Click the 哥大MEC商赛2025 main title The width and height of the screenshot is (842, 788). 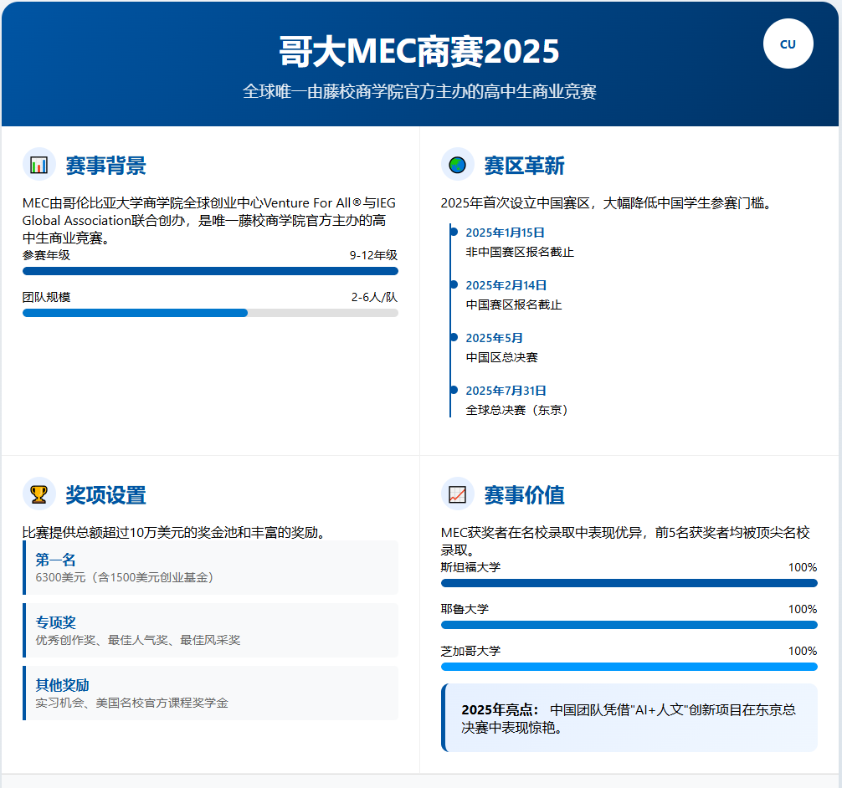pyautogui.click(x=419, y=52)
